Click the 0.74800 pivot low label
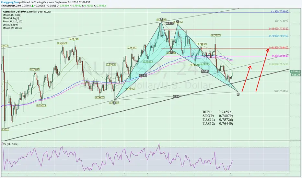Image resolution: width=302 pixels, height=178 pixels. click(x=130, y=89)
